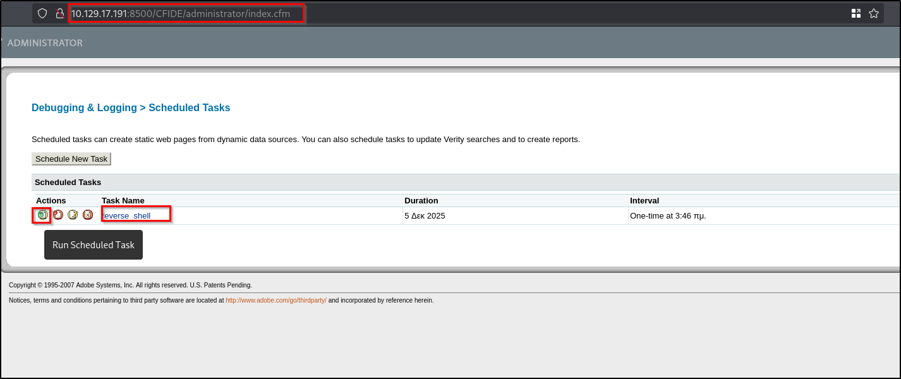Viewport: 901px width, 379px height.
Task: Bookmark this page with the star icon
Action: coord(874,13)
